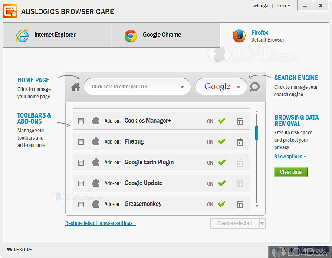Open the home page URL dropdown arrow

[x=182, y=87]
